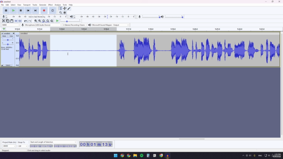Screen dimensions: 283x159
Task: Open the Microsoft Sound Mapper output dropdown
Action: (110, 25)
